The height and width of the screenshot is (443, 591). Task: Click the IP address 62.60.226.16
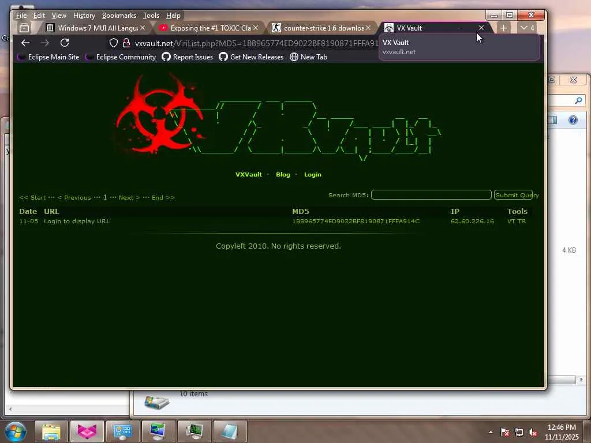pos(472,221)
